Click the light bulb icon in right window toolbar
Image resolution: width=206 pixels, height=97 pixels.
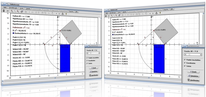[x=160, y=13]
